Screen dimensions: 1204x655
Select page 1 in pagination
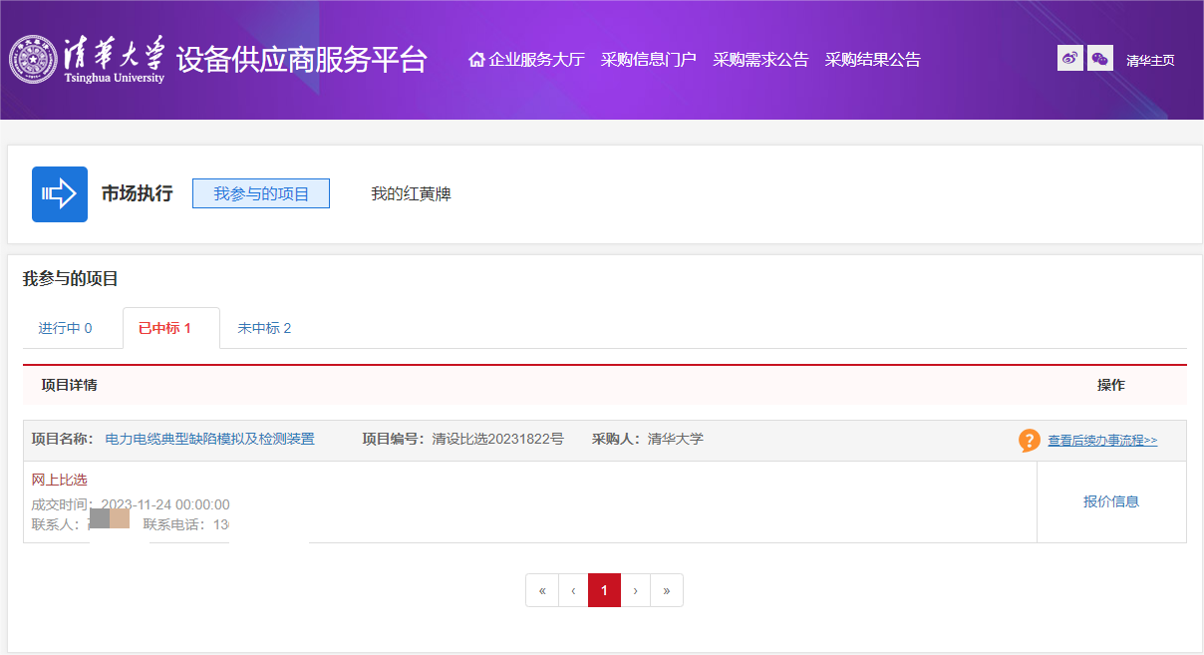click(x=604, y=590)
